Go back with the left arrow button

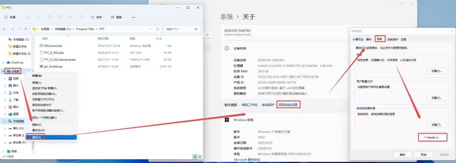click(5, 29)
